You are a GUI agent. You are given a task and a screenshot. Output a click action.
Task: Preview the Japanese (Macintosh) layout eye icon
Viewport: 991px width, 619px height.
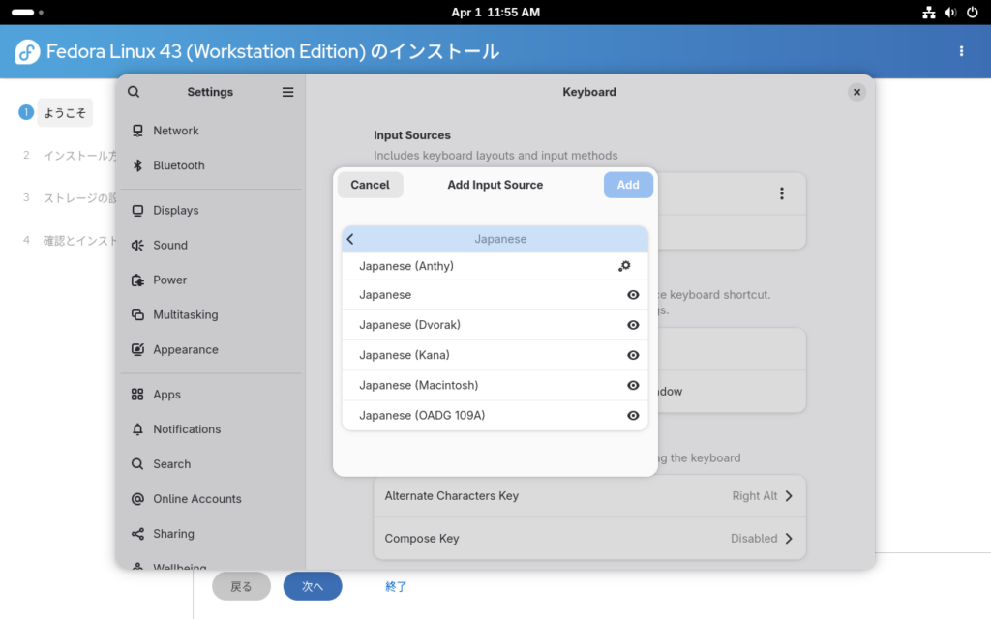click(633, 385)
